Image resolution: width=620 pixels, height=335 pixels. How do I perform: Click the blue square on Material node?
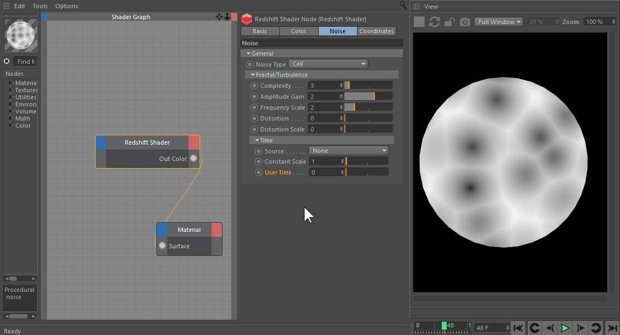[162, 230]
